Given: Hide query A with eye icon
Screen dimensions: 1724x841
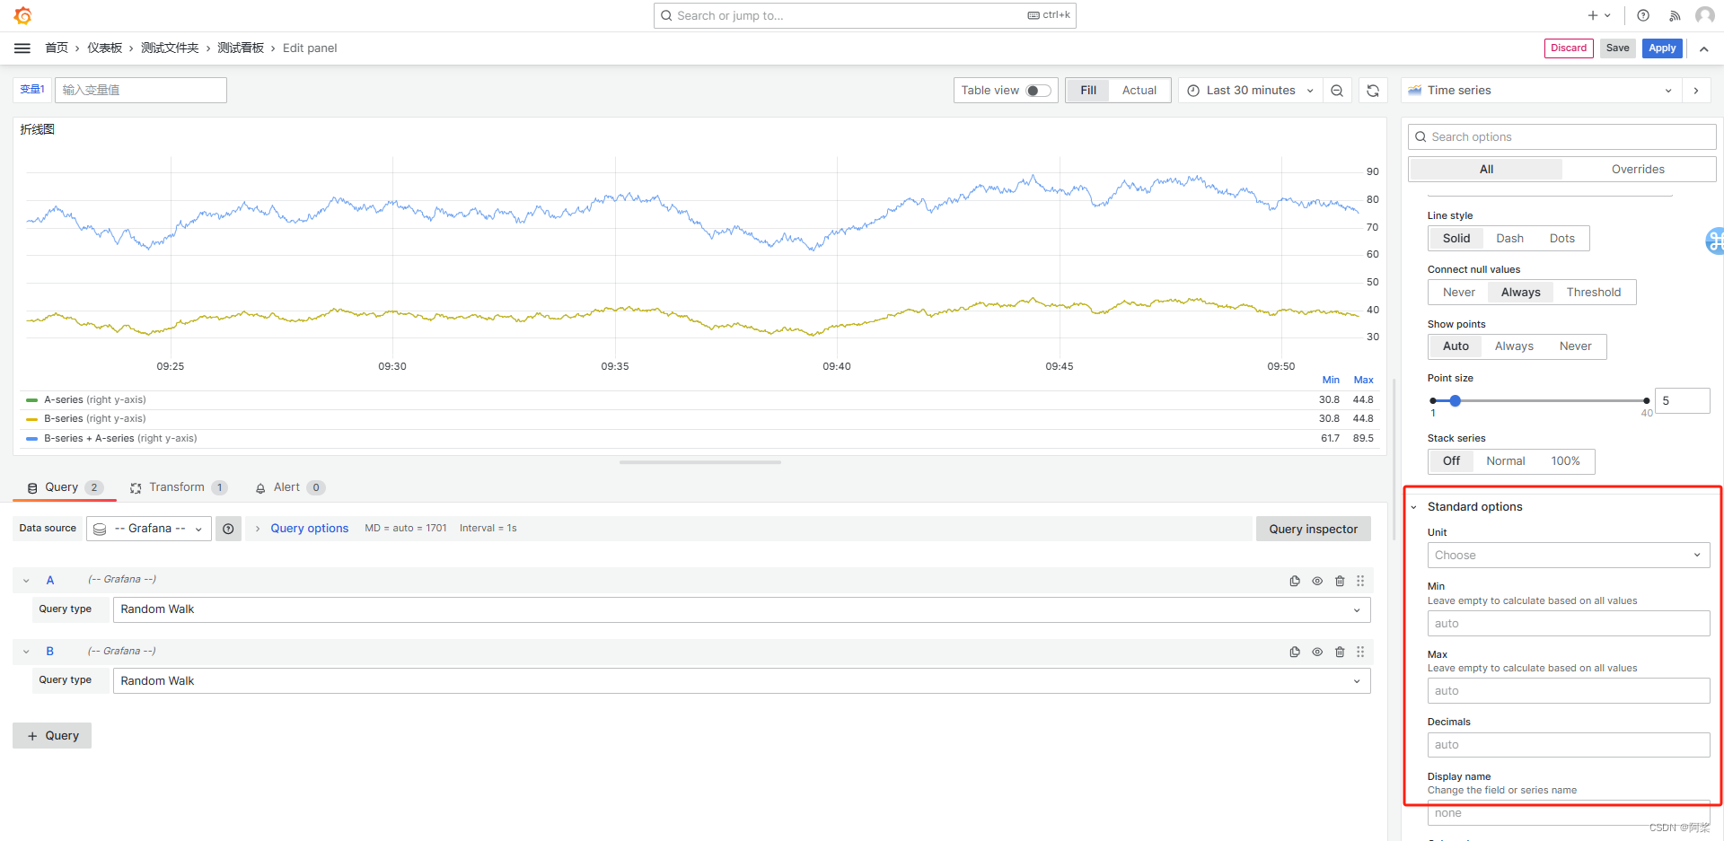Looking at the screenshot, I should [x=1317, y=581].
